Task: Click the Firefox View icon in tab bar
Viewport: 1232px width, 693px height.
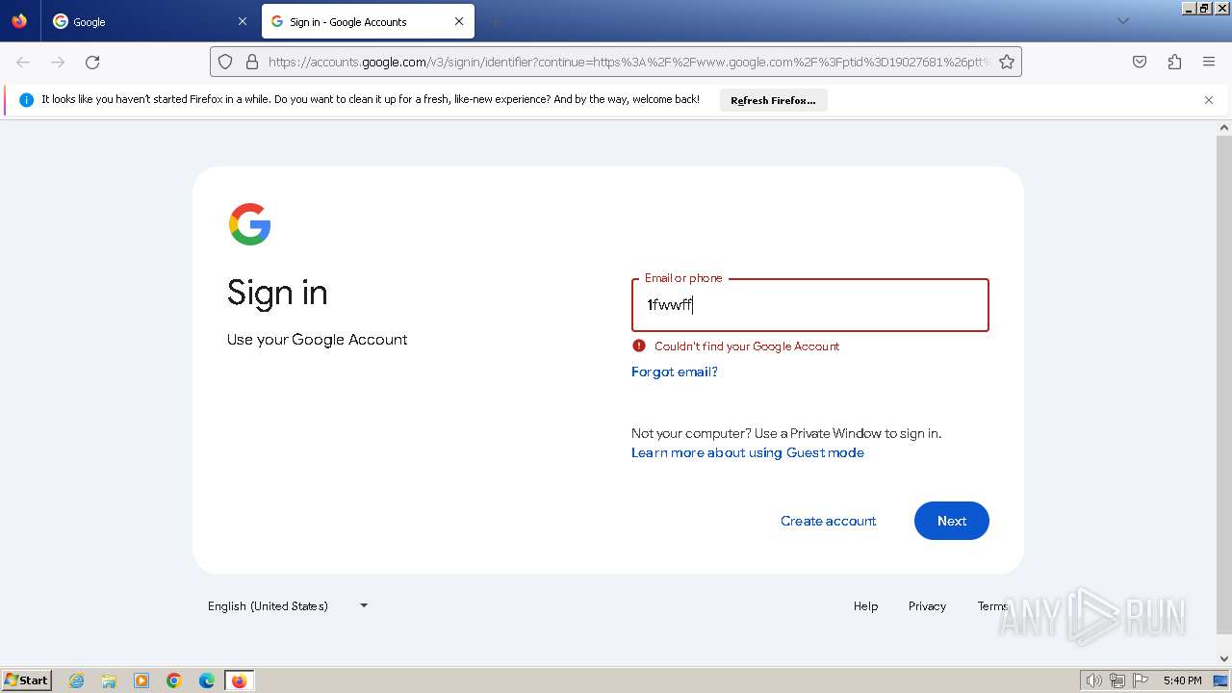Action: (19, 21)
